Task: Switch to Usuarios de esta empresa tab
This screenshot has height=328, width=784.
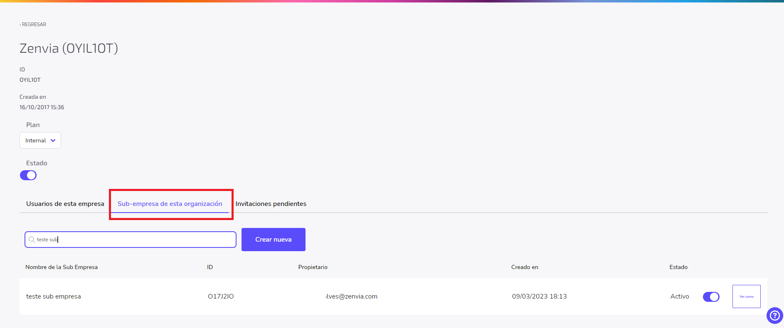Action: point(65,204)
